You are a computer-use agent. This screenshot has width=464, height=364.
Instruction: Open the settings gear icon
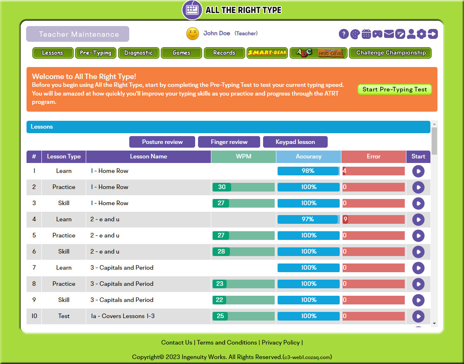click(x=421, y=34)
